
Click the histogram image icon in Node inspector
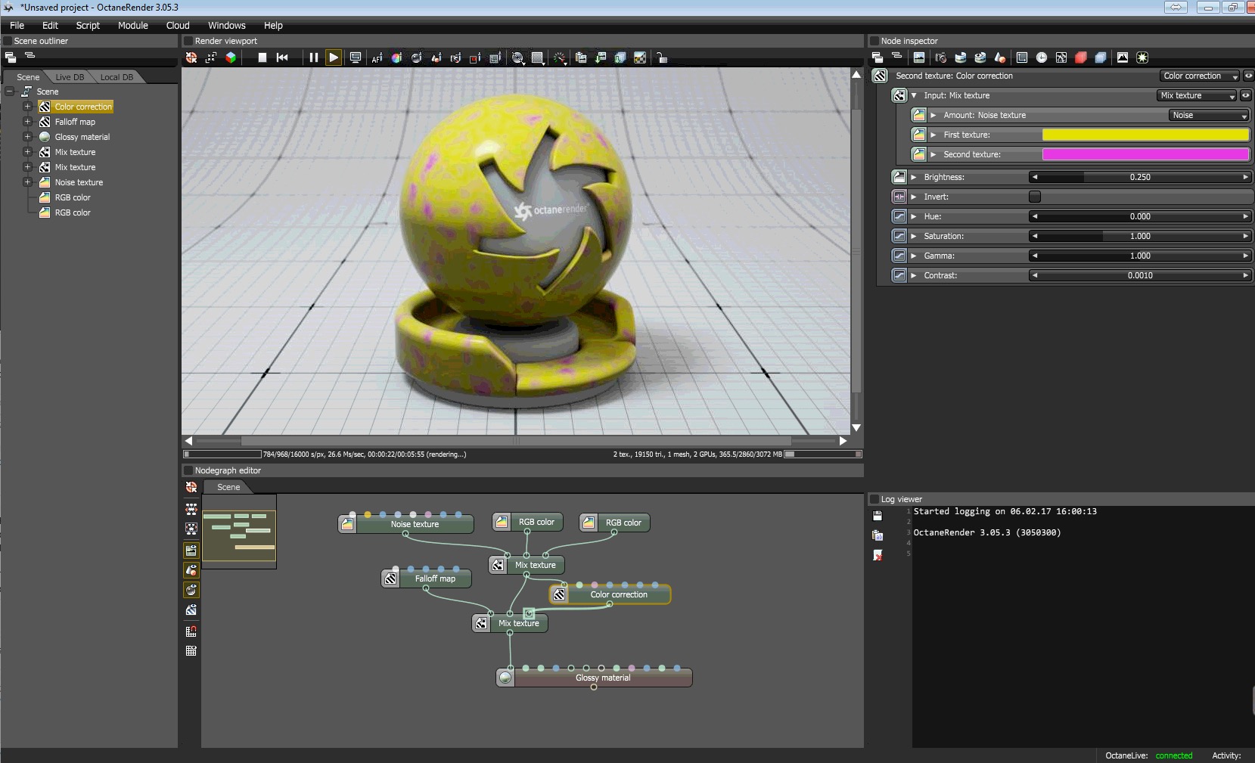1123,57
